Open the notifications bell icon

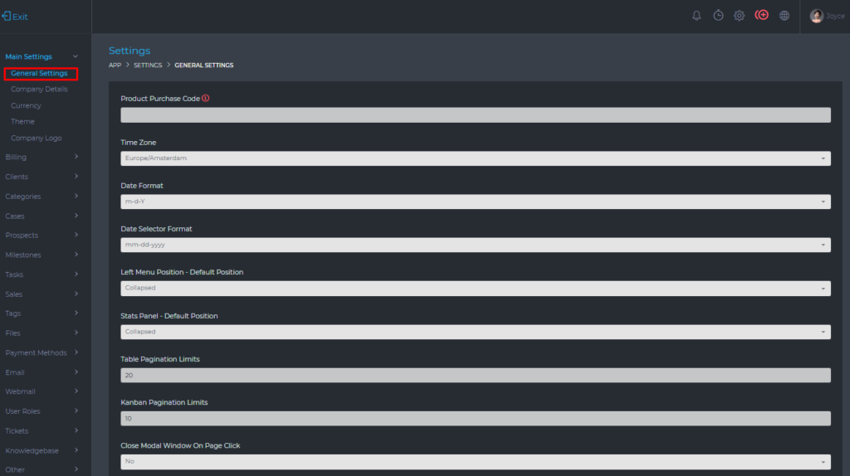(696, 16)
